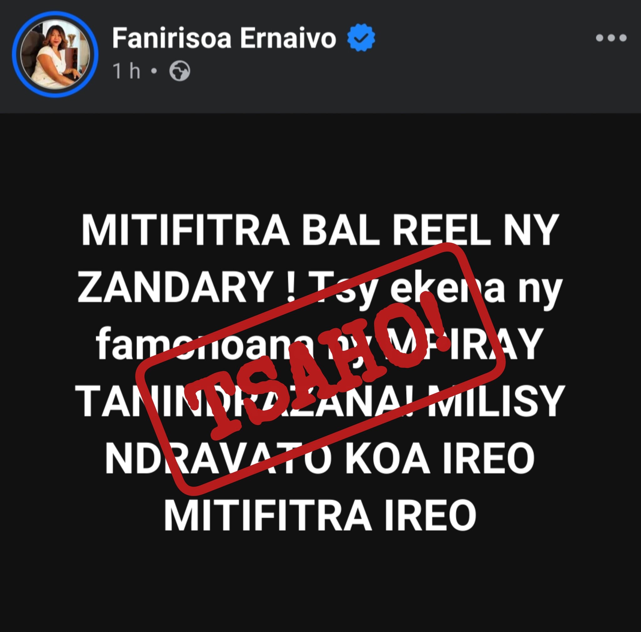This screenshot has width=641, height=632.
Task: Click the 'NDRAVATO KOA IREO' text line
Action: pos(320,458)
